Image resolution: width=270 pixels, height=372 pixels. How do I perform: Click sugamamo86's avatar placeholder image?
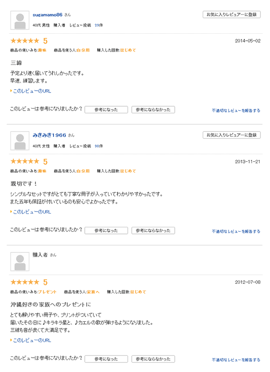click(x=20, y=20)
